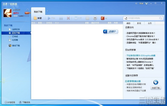
Task: Open dropdown arrow next to Xunlei bird icon
Action: (106, 18)
